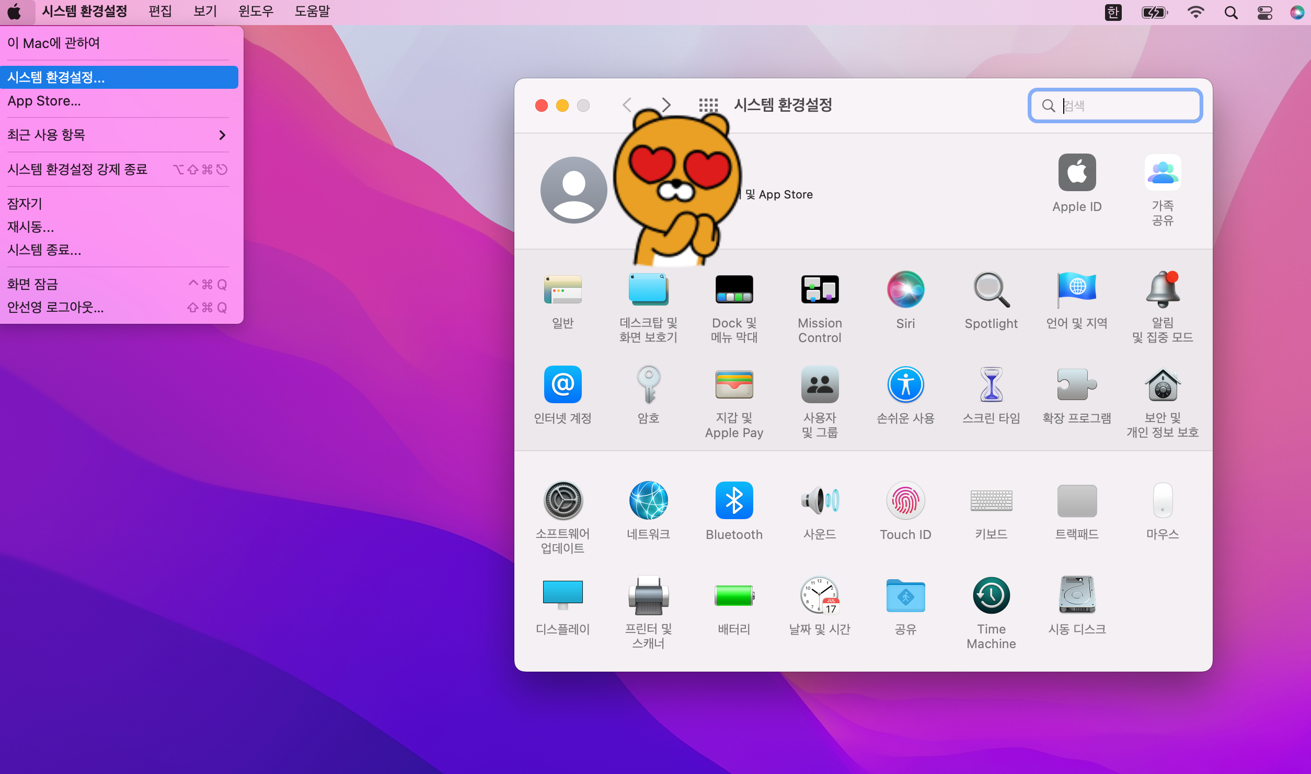Open Time Machine preferences
1311x774 pixels.
(991, 613)
